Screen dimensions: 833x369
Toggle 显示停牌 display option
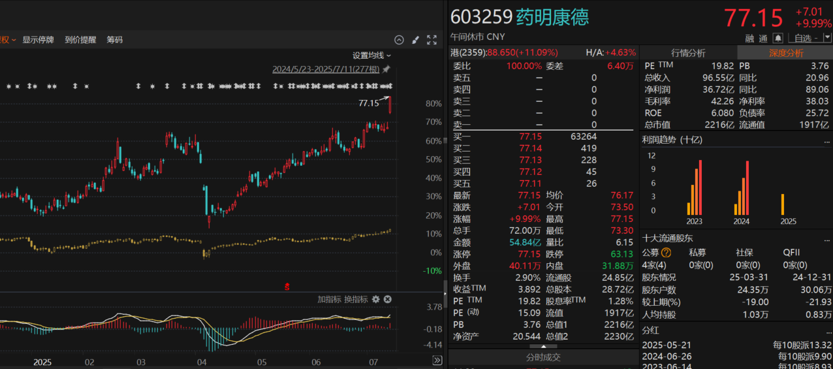[x=39, y=40]
